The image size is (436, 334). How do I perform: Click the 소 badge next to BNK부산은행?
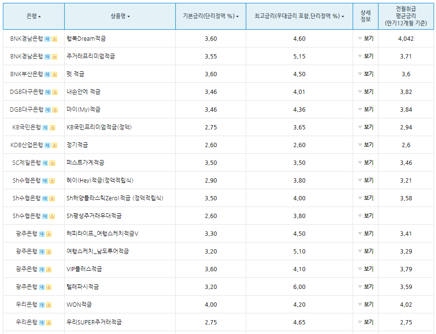coord(53,74)
